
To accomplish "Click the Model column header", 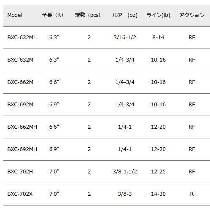I will pyautogui.click(x=14, y=15).
